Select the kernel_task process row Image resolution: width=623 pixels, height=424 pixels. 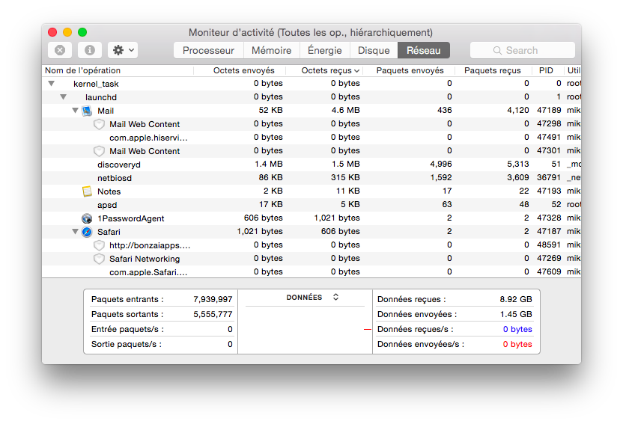pyautogui.click(x=311, y=84)
